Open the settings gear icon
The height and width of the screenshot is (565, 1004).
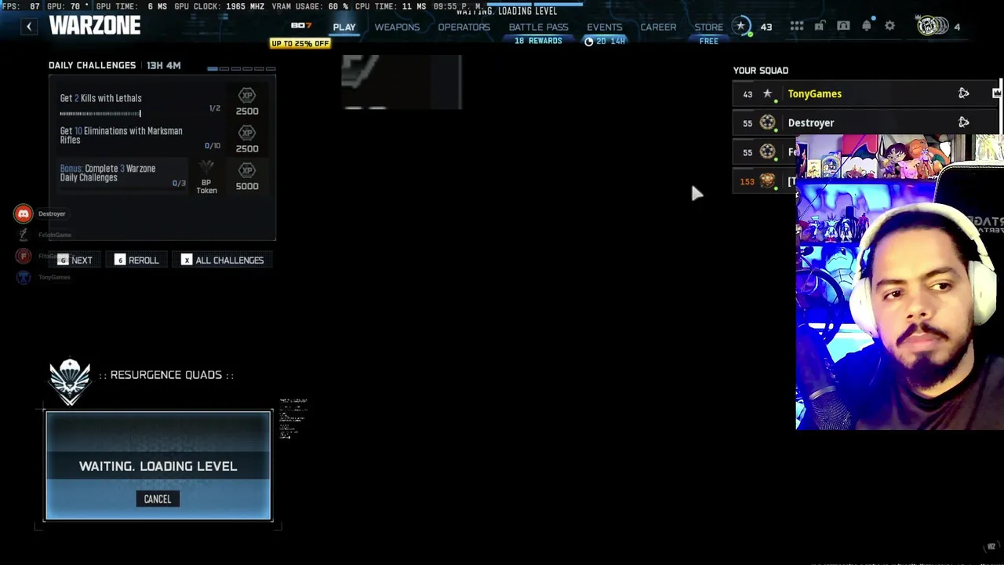890,26
